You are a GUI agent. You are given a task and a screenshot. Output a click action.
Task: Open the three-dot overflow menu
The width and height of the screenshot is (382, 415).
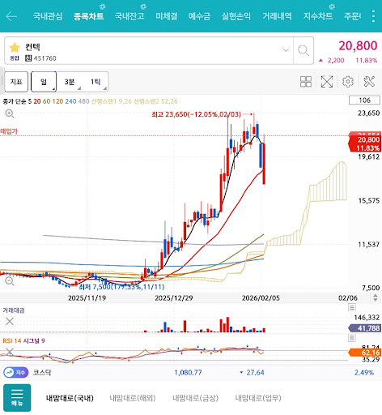(x=373, y=16)
